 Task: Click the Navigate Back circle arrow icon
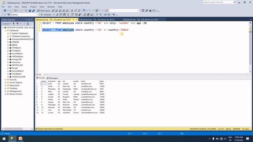point(5,11)
